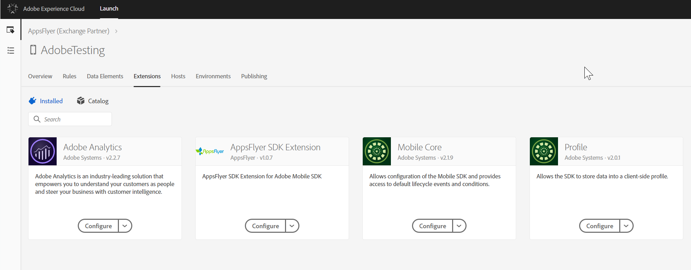This screenshot has width=691, height=270.
Task: Click the Profile extension icon
Action: [544, 151]
